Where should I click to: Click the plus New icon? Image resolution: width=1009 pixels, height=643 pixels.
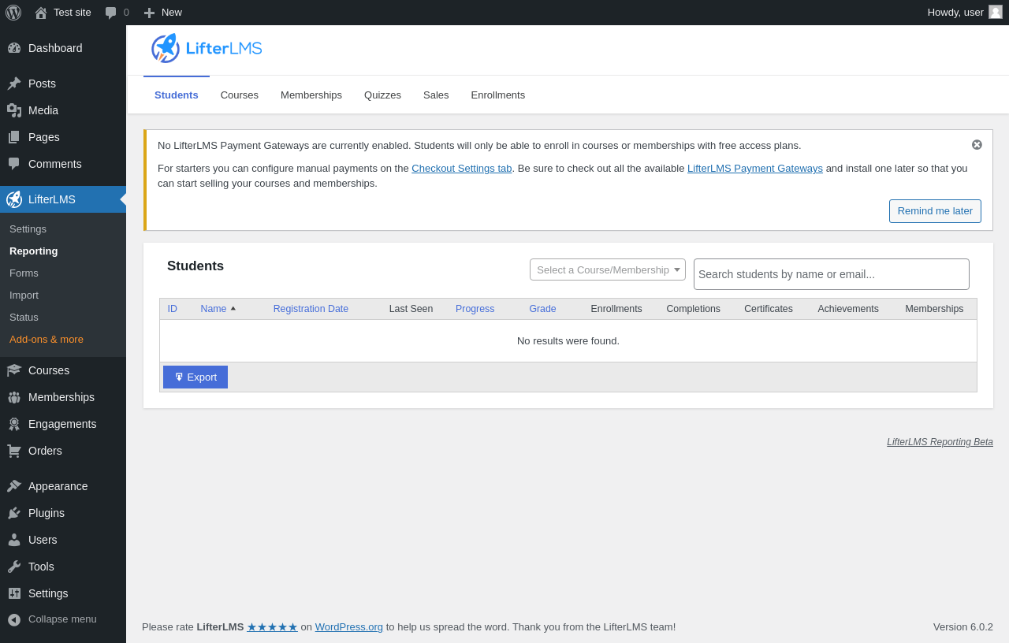pos(149,13)
